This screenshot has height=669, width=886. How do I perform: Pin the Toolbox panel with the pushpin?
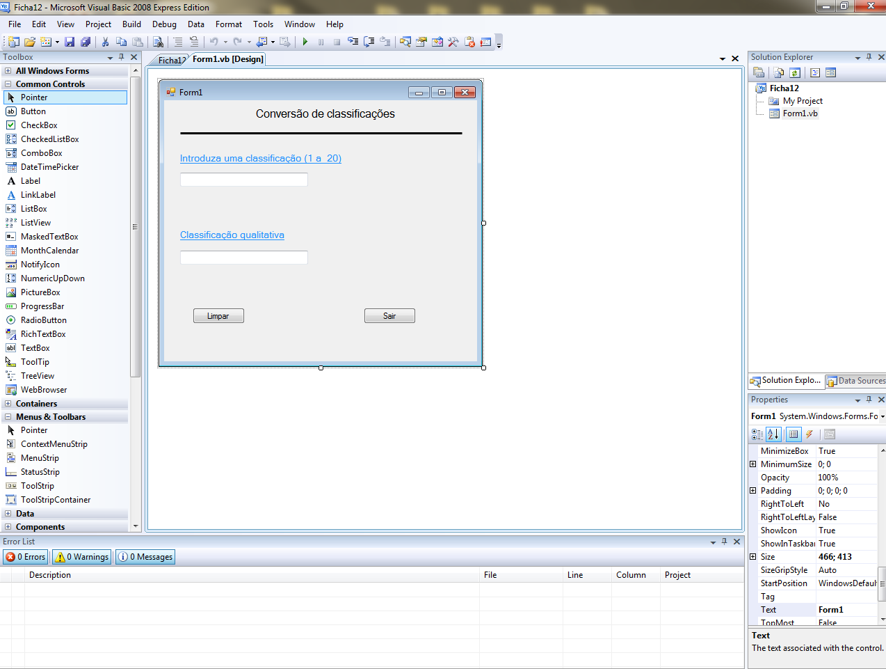click(x=122, y=57)
